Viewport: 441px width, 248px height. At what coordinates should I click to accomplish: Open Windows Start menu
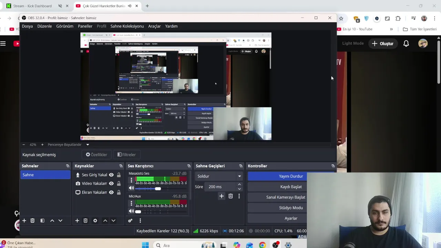coord(145,245)
